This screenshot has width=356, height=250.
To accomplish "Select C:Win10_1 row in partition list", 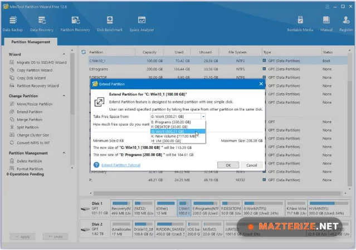I will [x=217, y=61].
